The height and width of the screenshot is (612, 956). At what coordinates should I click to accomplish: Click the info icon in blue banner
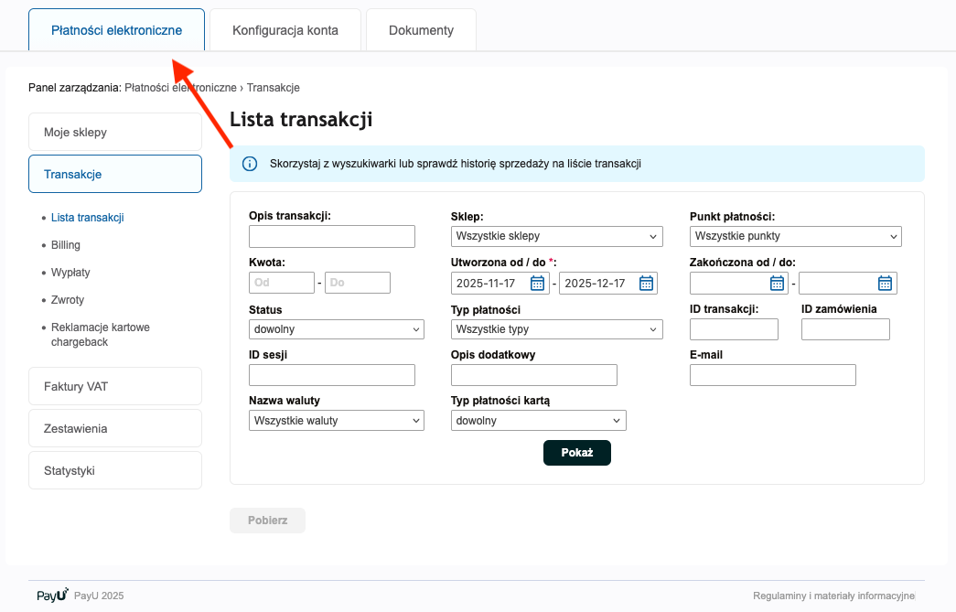coord(249,164)
